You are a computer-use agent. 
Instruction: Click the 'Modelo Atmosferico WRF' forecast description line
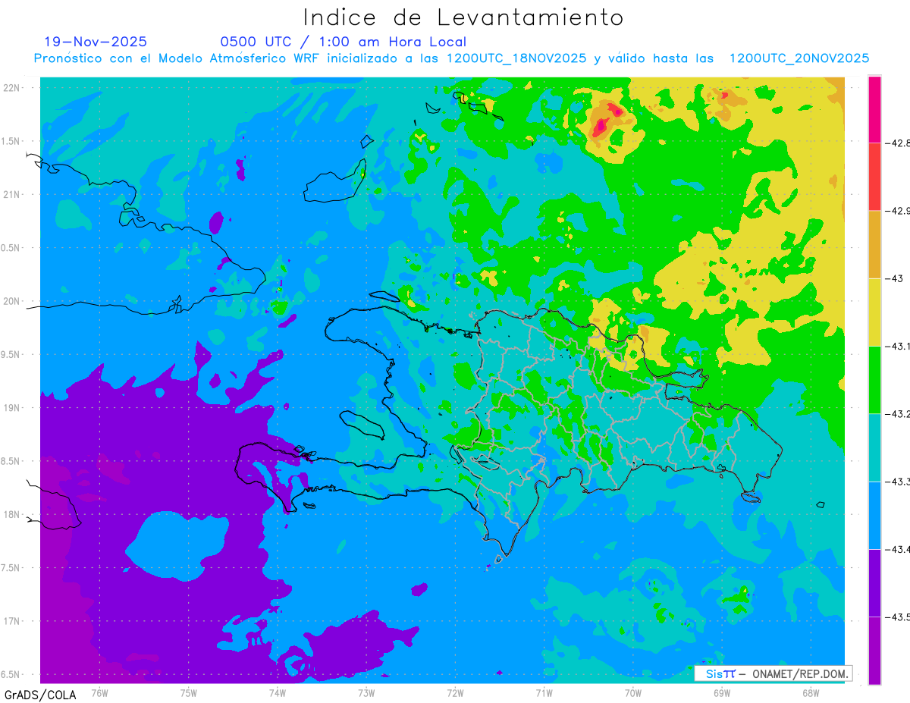[x=451, y=58]
